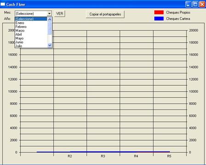Select Junio month option
This screenshot has width=206, height=165.
(31, 42)
